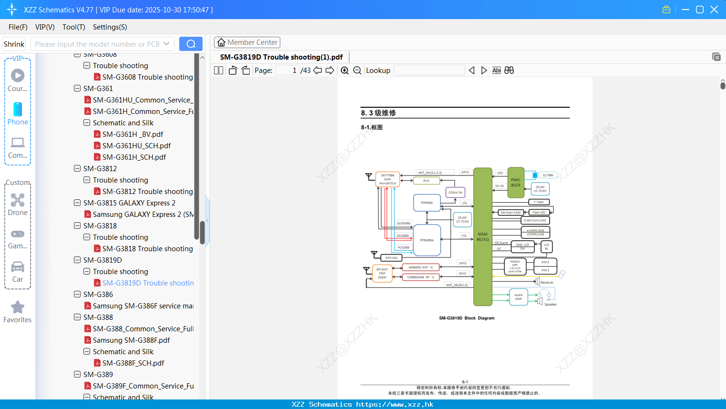The image size is (726, 409).
Task: Collapse the SM-G389 tree node
Action: point(77,374)
